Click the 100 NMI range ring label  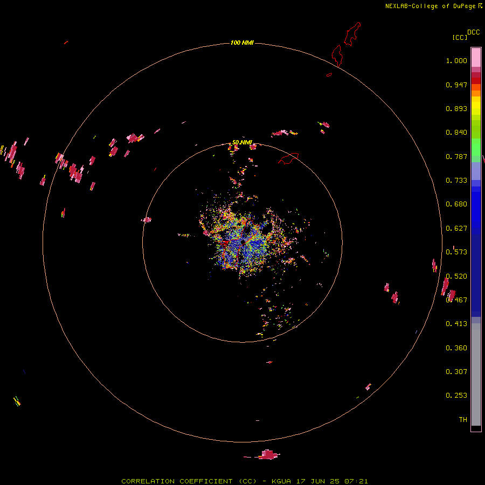click(242, 43)
